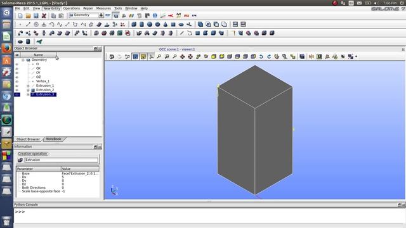The image size is (406, 228).
Task: Click the New document icon
Action: (20, 15)
